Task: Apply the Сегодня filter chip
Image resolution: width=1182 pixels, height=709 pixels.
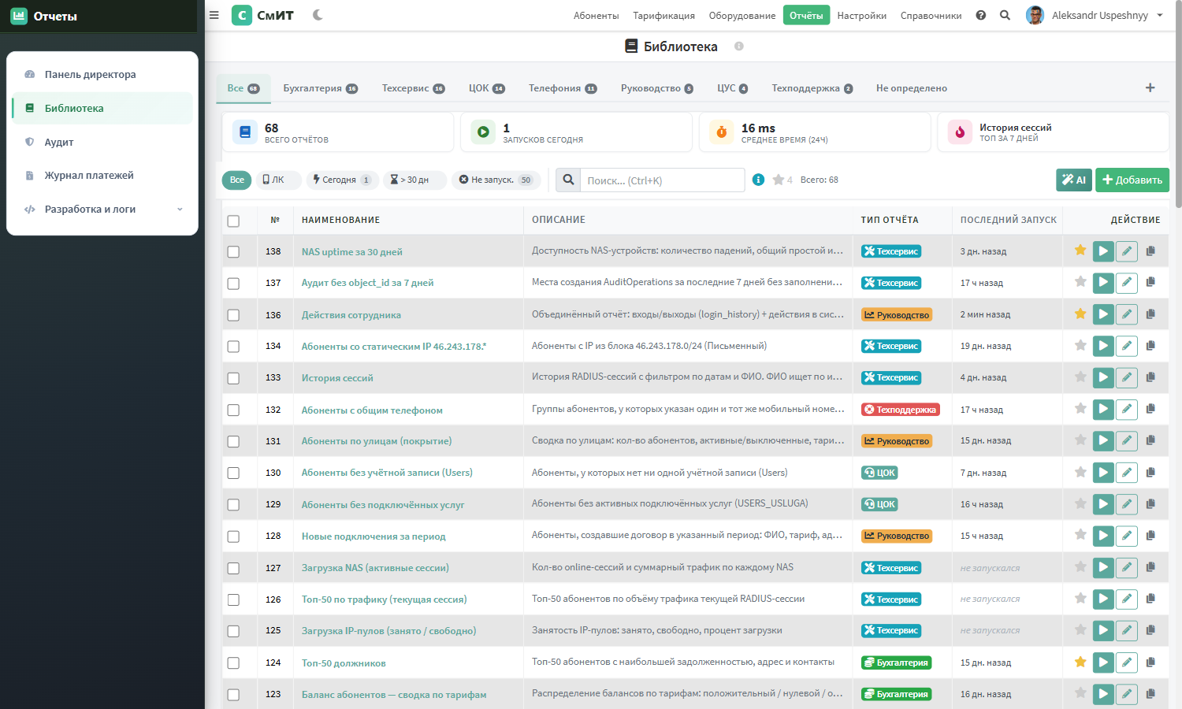Action: tap(342, 180)
